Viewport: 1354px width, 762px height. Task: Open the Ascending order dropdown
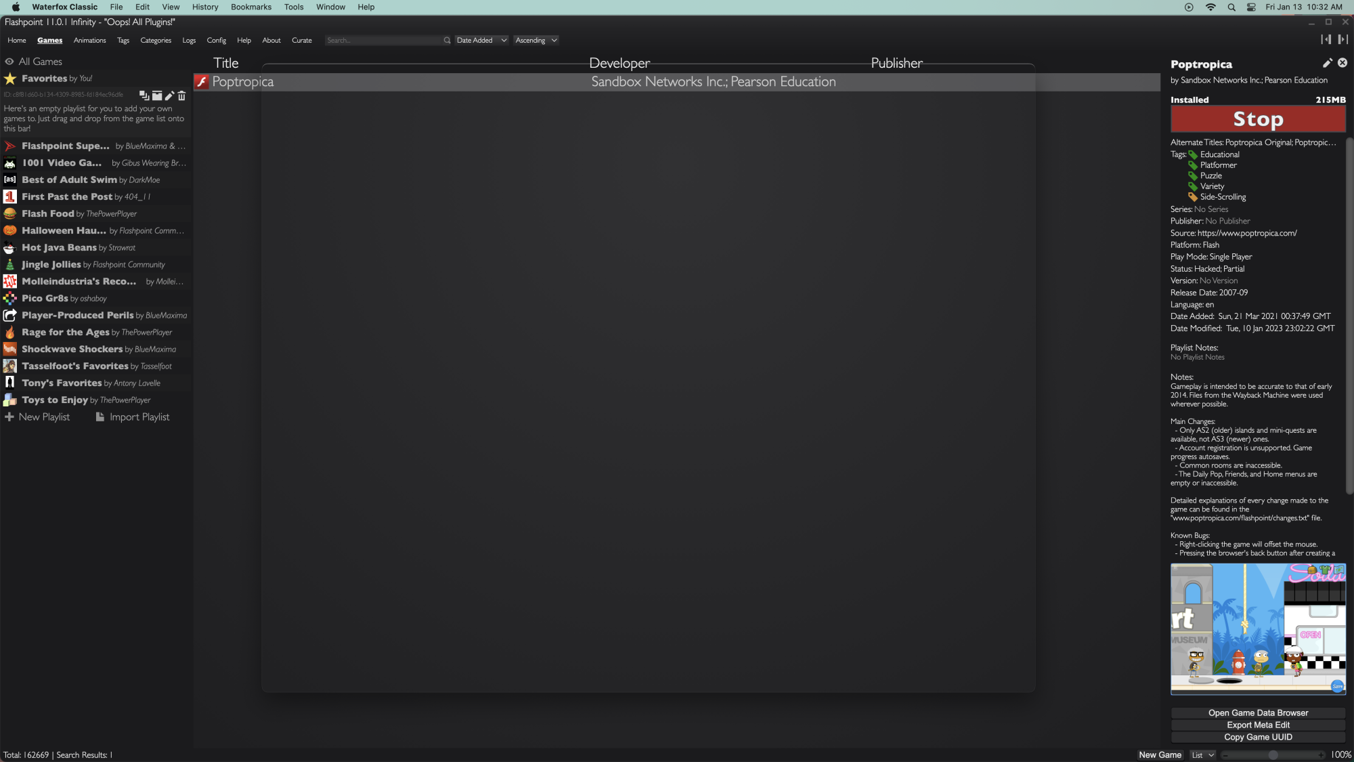click(536, 40)
